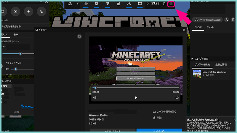Image resolution: width=237 pixels, height=133 pixels.
Task: Open the headset party icon in Xbox Social
Action: [233, 20]
